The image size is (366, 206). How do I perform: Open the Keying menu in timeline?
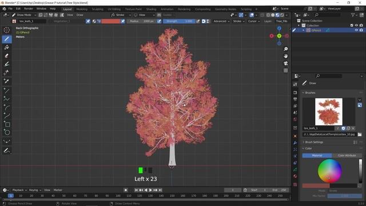35,190
